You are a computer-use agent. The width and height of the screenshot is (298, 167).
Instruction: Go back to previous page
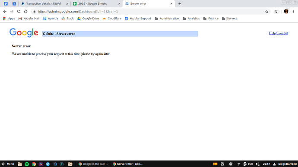(5, 11)
